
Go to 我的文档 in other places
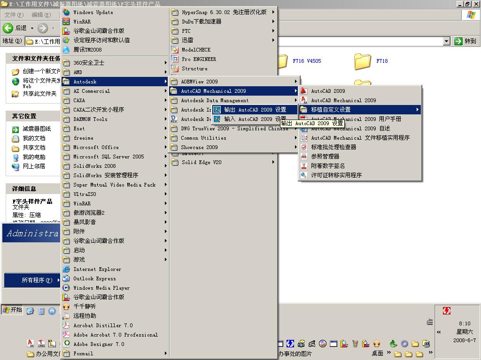pyautogui.click(x=29, y=138)
